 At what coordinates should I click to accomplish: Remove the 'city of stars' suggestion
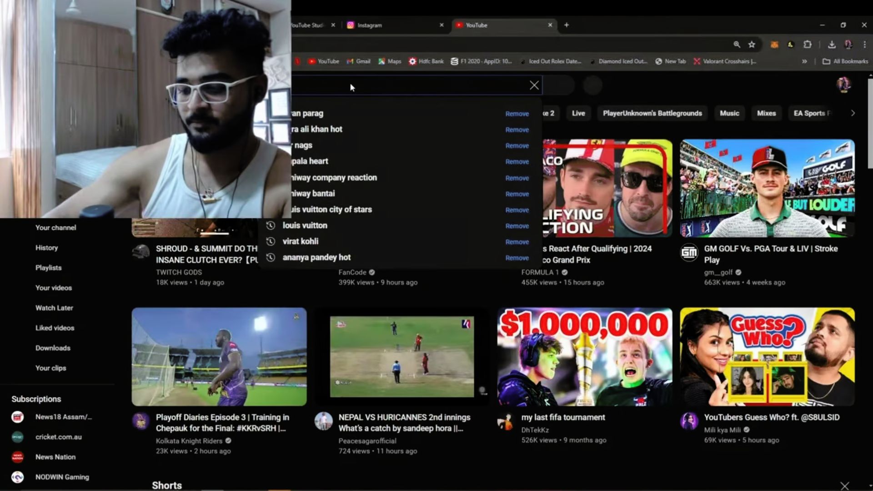point(517,210)
